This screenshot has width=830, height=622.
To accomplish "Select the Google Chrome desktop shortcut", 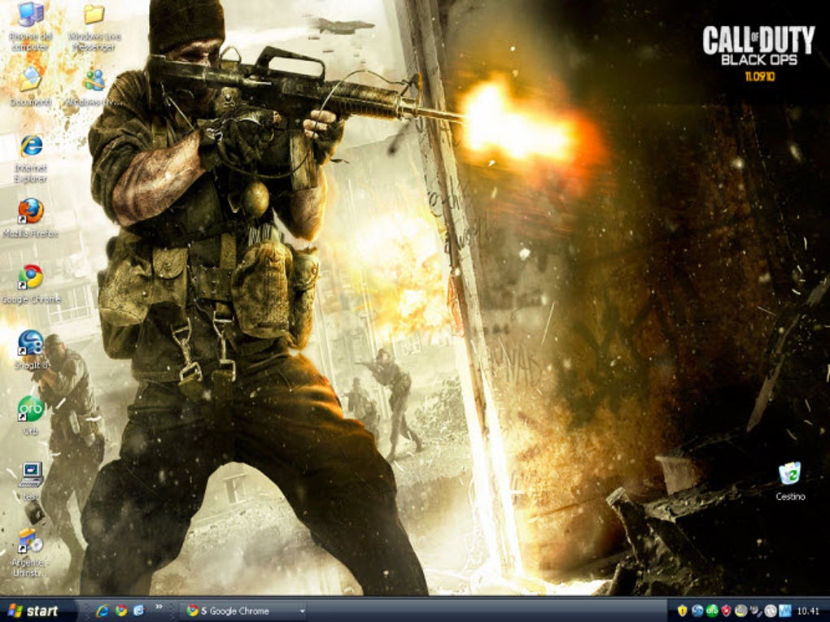I will 31,277.
